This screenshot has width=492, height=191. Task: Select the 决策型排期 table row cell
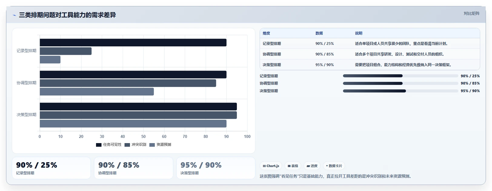272,65
